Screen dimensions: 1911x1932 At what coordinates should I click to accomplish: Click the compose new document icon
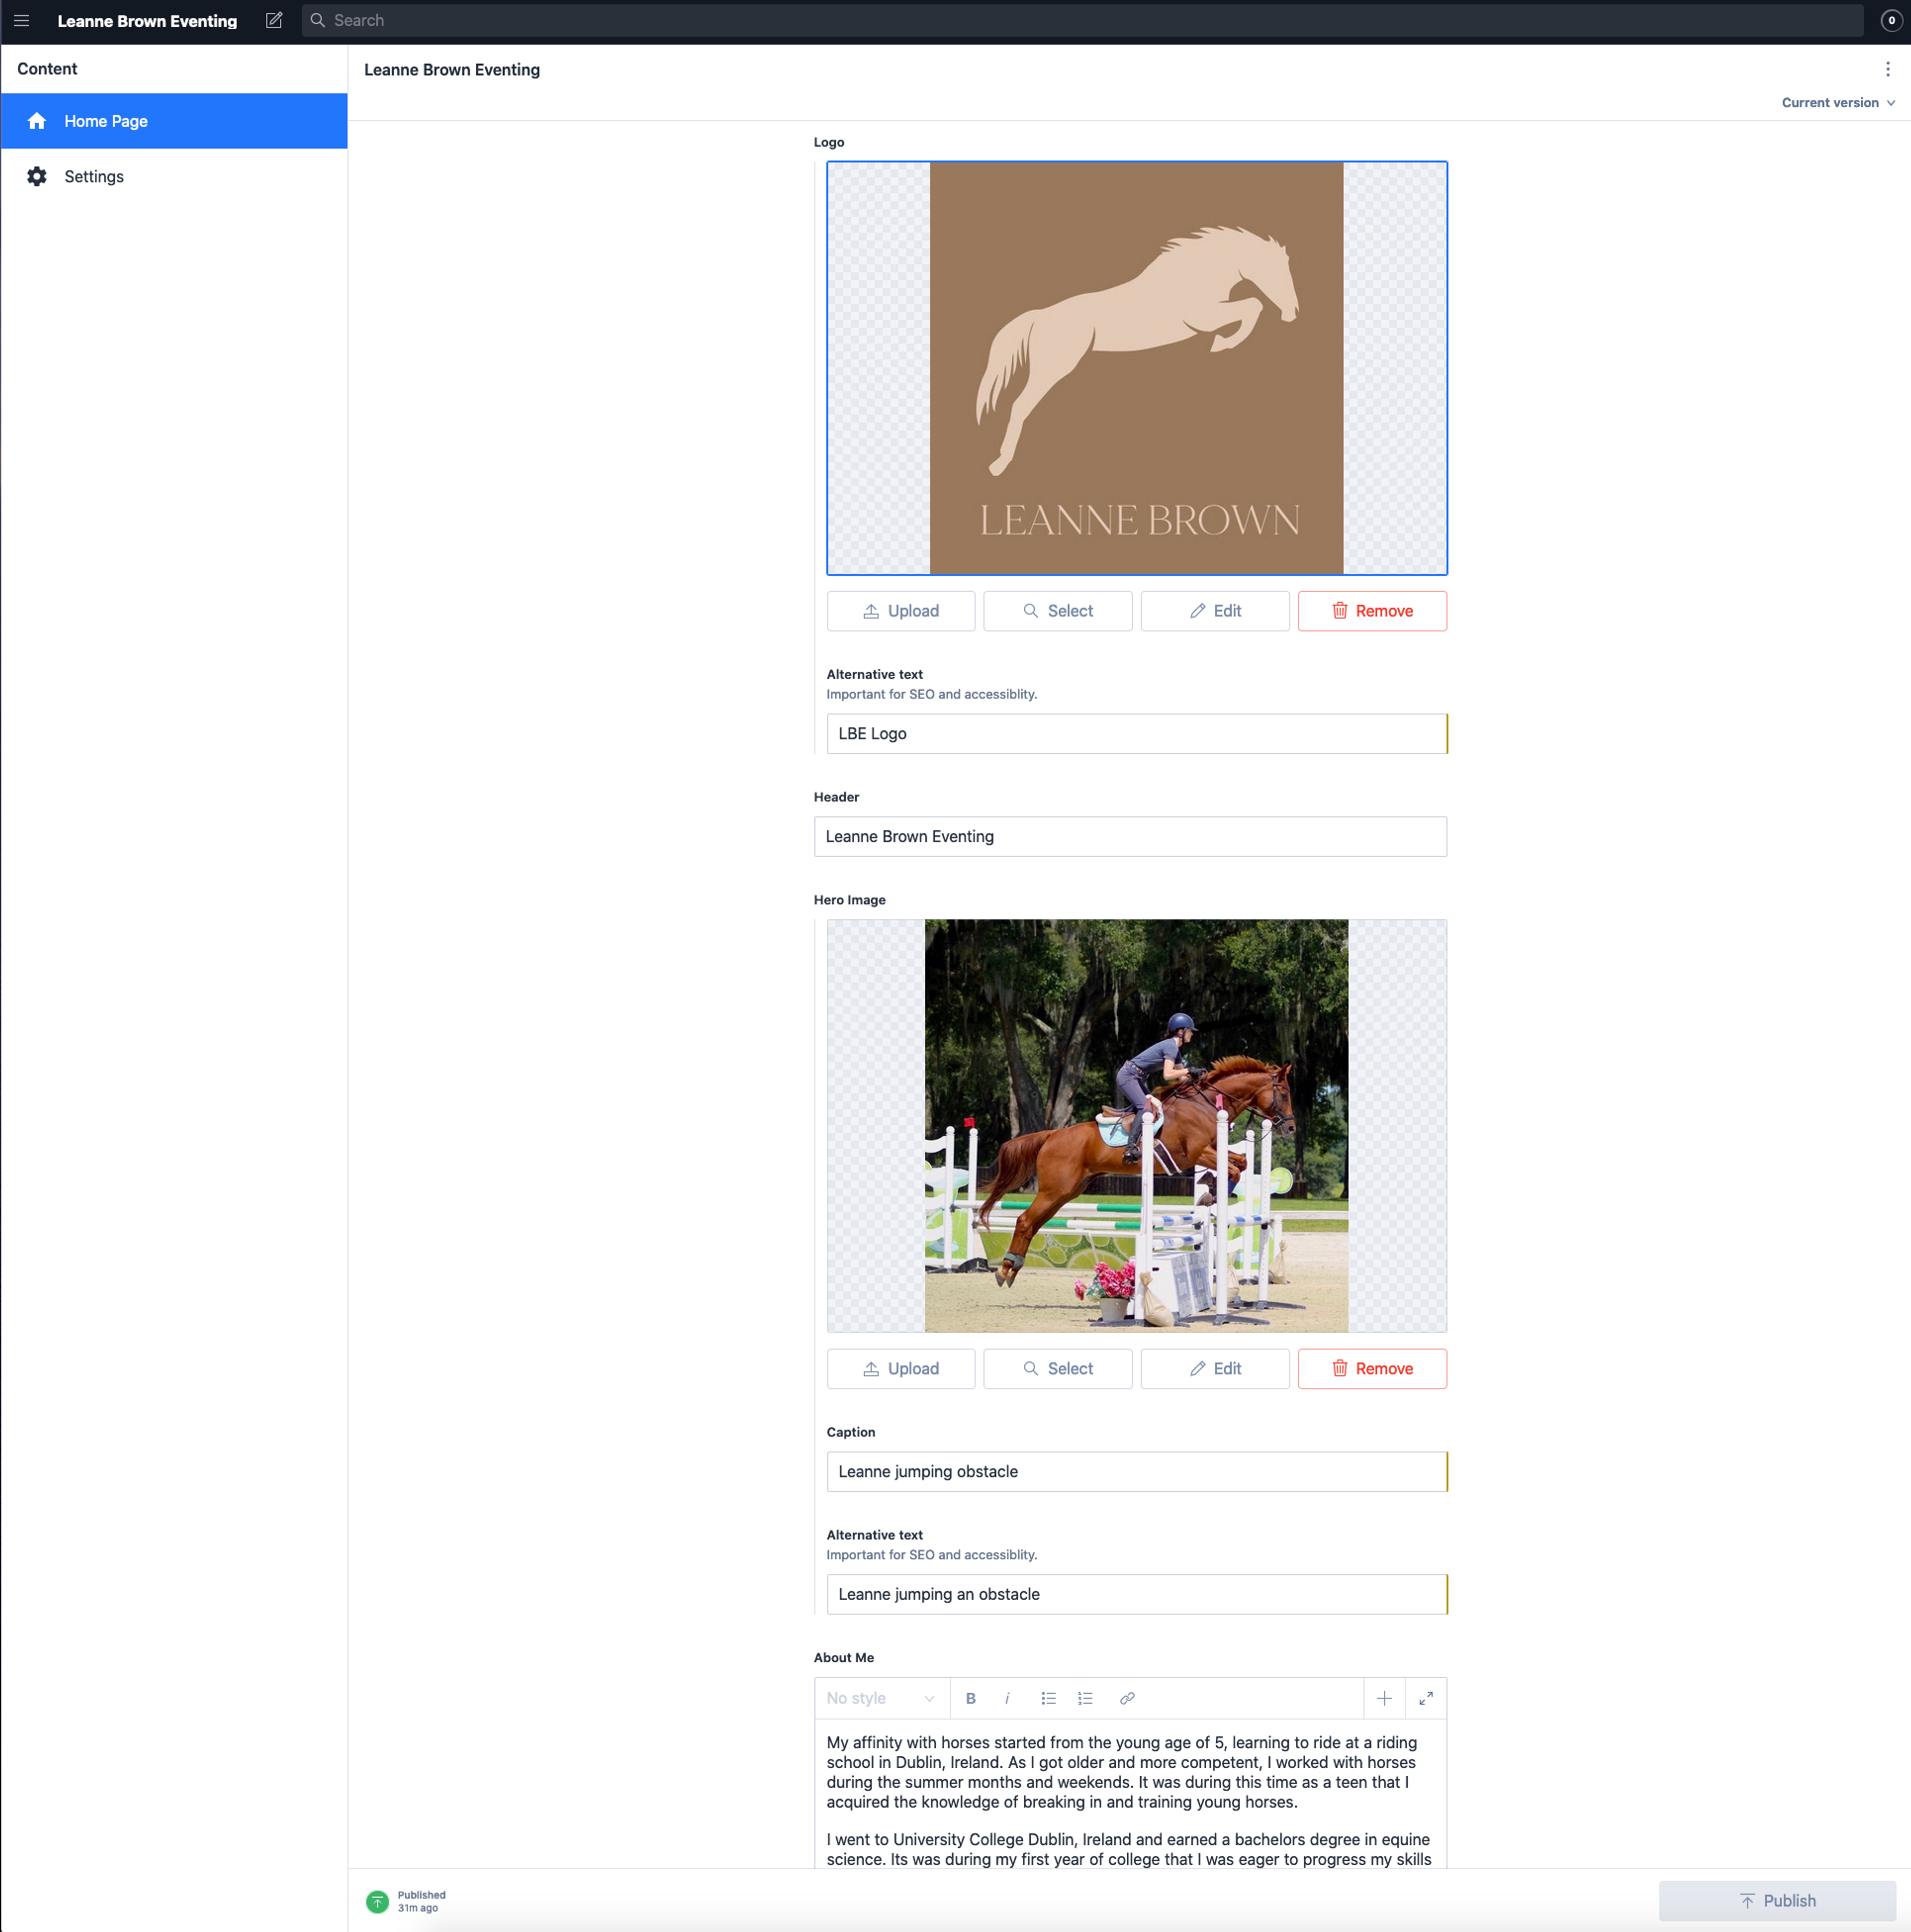coord(274,20)
